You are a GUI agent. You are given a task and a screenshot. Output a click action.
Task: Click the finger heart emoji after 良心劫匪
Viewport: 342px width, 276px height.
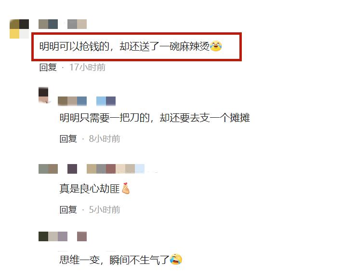click(x=126, y=188)
